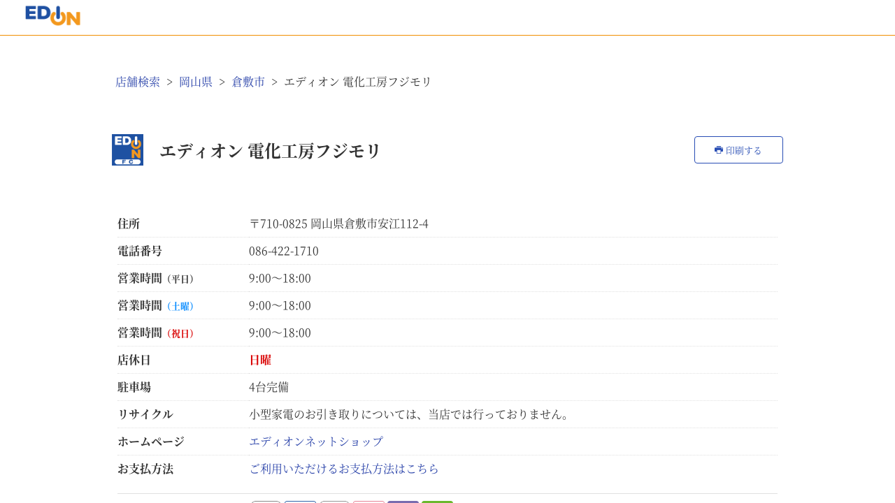
Task: Go to 店舗検索 in the breadcrumb
Action: tap(138, 82)
